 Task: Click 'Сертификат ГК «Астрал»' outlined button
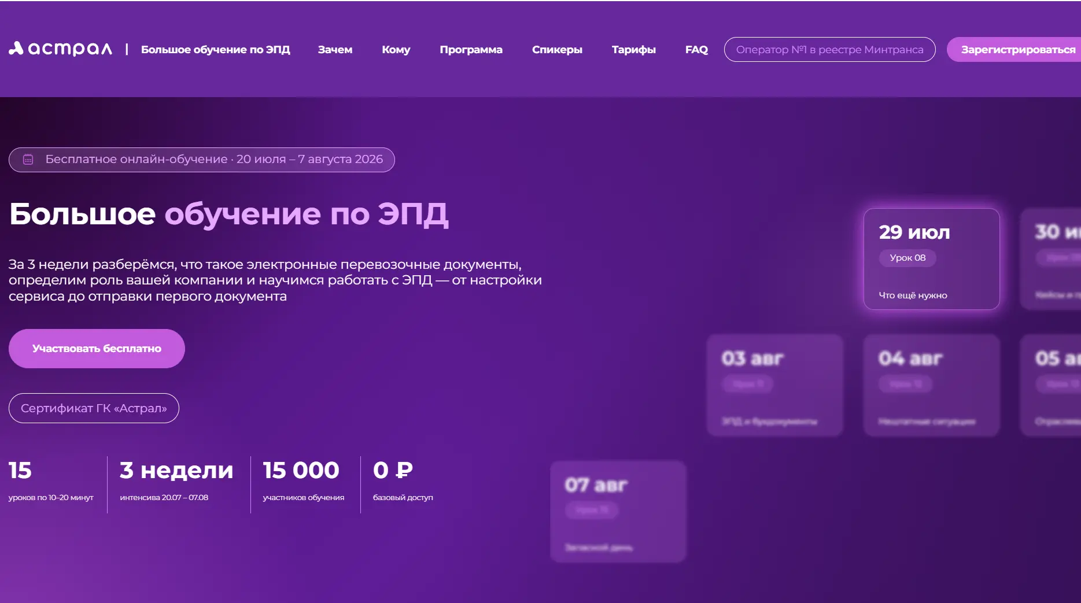94,408
